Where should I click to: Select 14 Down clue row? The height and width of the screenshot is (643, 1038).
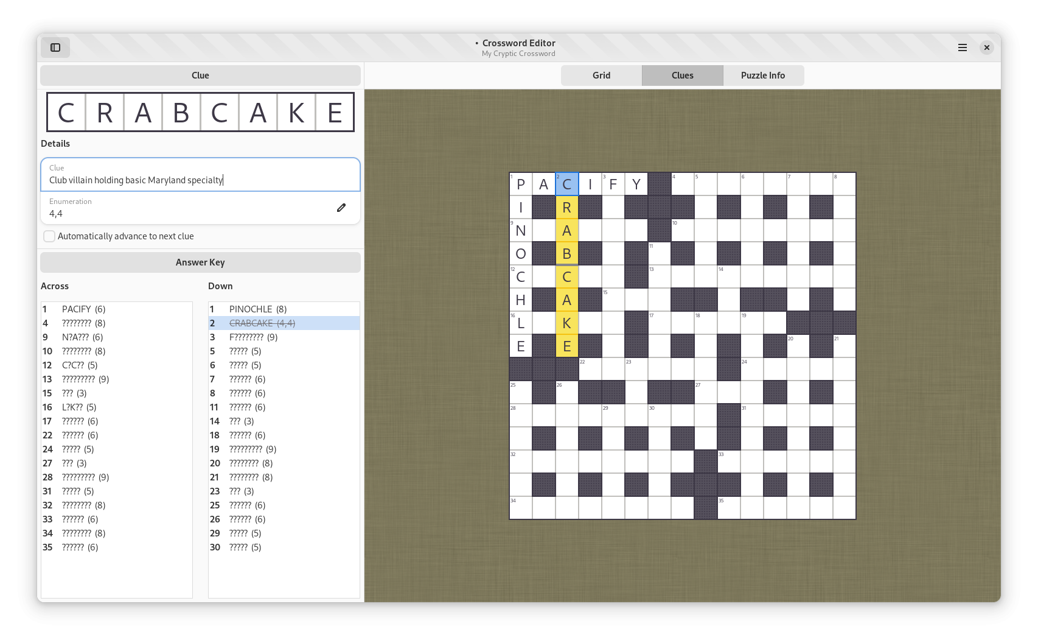284,421
